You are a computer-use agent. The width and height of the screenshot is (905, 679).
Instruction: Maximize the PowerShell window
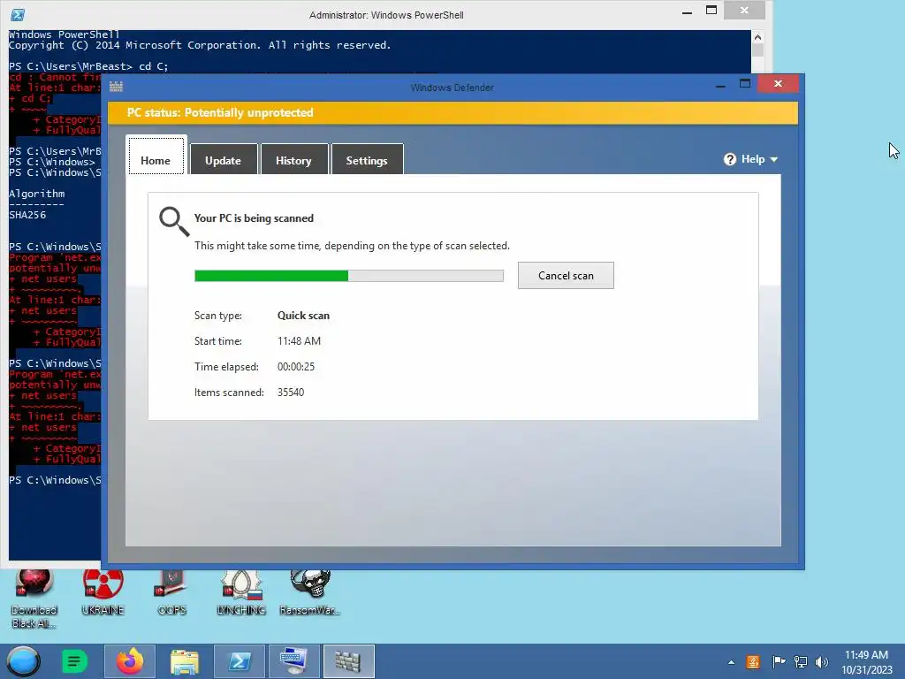pos(711,11)
